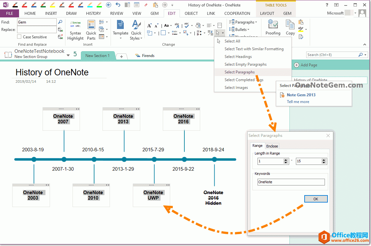Click the Select cursor tool icon
Screen dimensions: 371x246
tap(218, 33)
